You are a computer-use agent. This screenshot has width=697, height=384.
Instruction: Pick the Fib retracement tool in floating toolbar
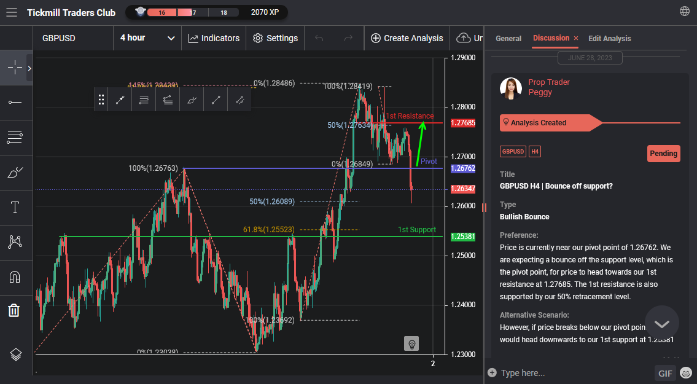144,100
